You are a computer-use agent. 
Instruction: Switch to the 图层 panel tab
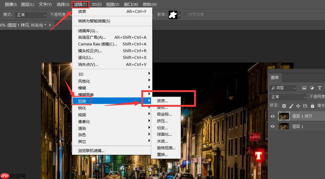(275, 78)
